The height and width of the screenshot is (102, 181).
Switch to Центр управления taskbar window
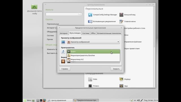[60, 100]
